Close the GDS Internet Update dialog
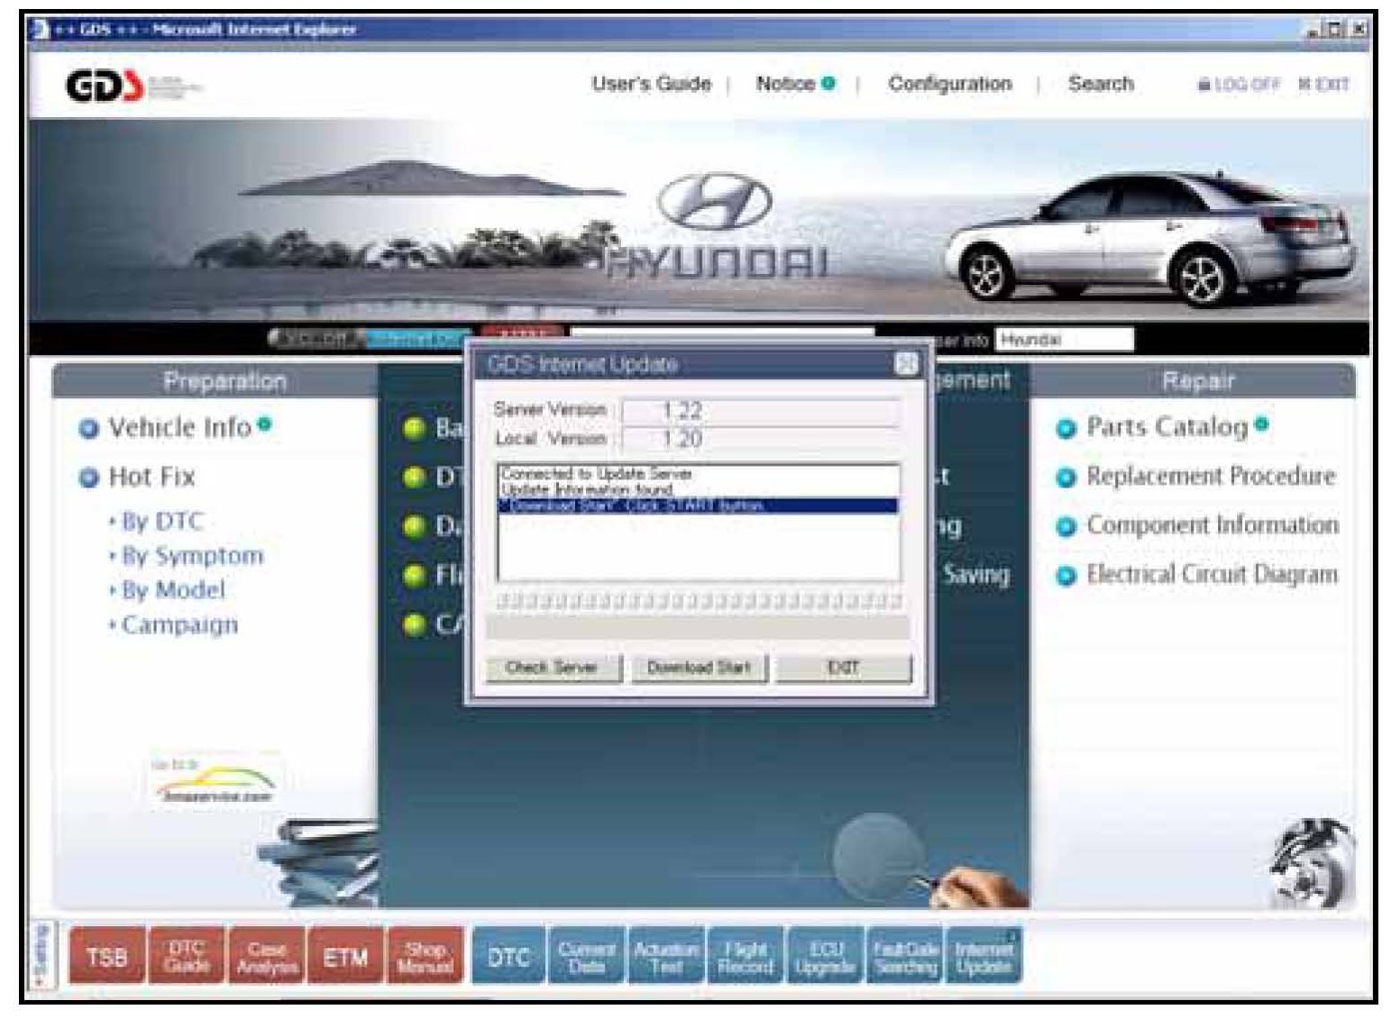The width and height of the screenshot is (1391, 1028). pyautogui.click(x=906, y=364)
